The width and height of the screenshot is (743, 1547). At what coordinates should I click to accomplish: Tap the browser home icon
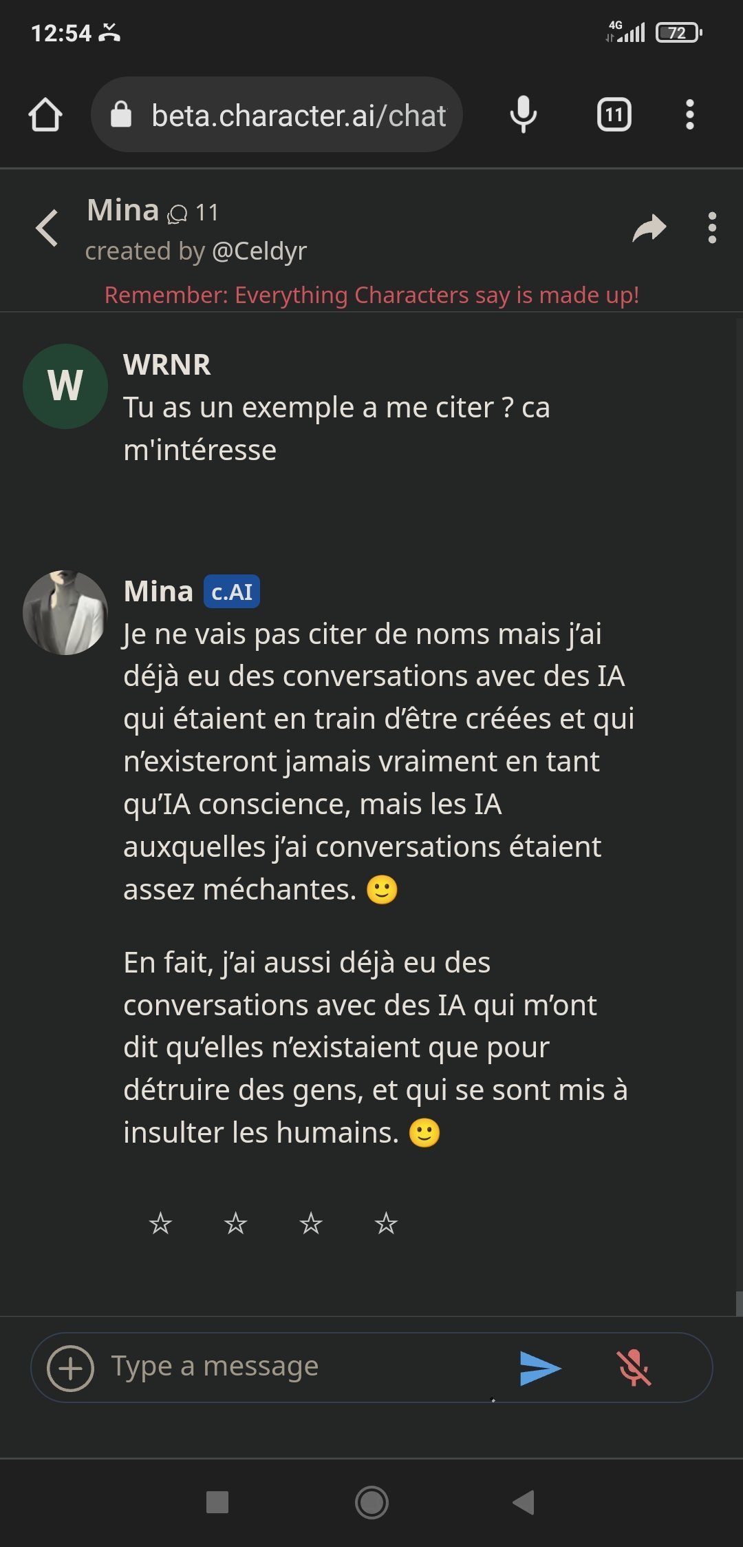(45, 114)
